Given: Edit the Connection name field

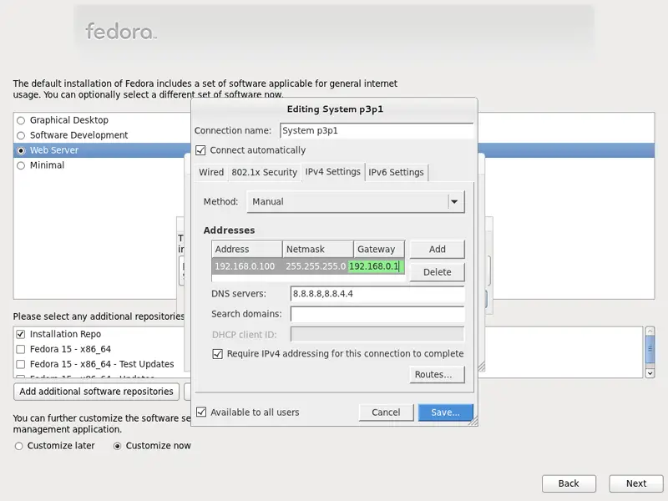Looking at the screenshot, I should (x=377, y=131).
